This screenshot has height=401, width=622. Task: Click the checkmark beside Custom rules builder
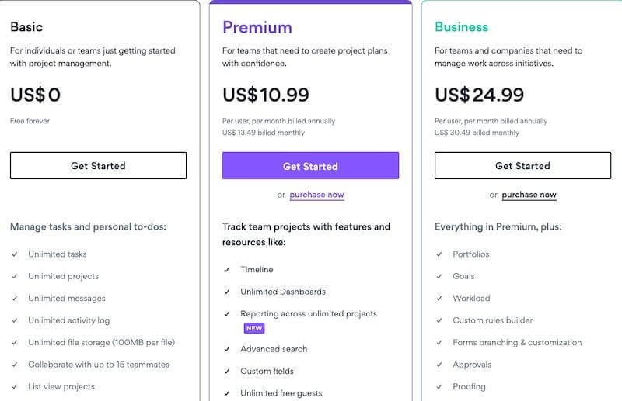click(439, 320)
